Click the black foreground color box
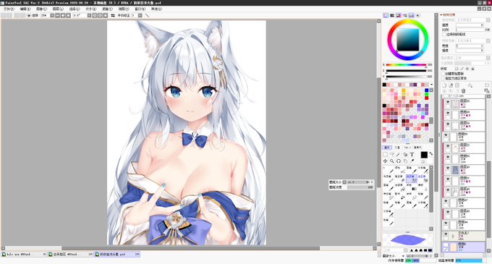Image resolution: width=492 pixels, height=264 pixels. (x=424, y=155)
